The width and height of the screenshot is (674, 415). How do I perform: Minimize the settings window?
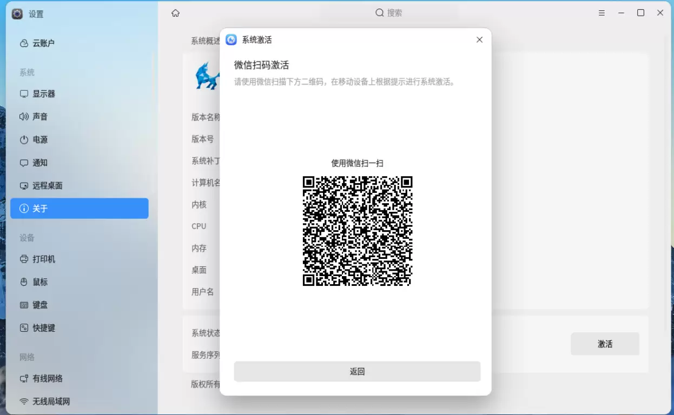(621, 13)
